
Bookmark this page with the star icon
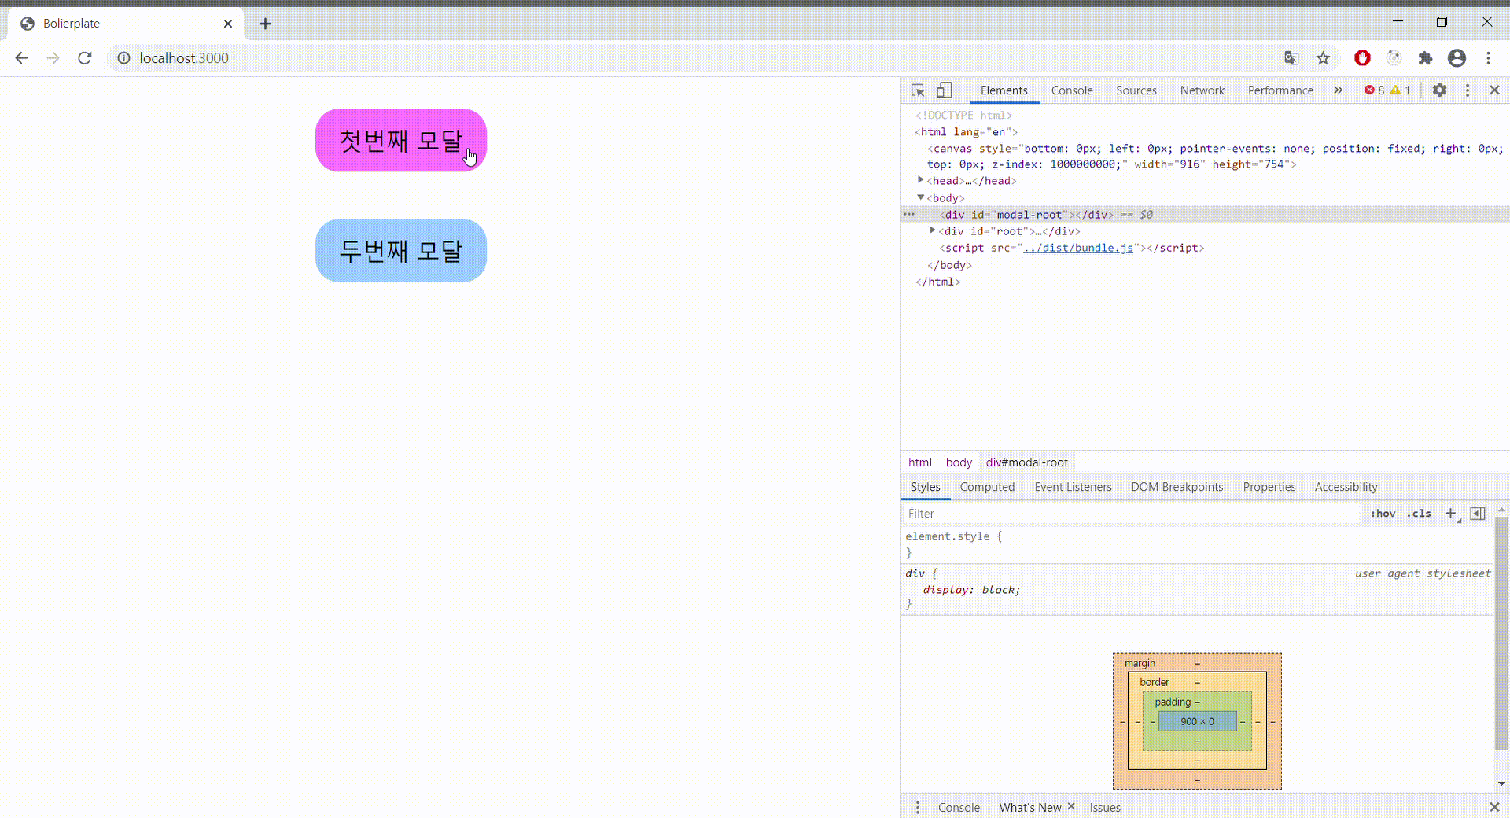pyautogui.click(x=1324, y=58)
